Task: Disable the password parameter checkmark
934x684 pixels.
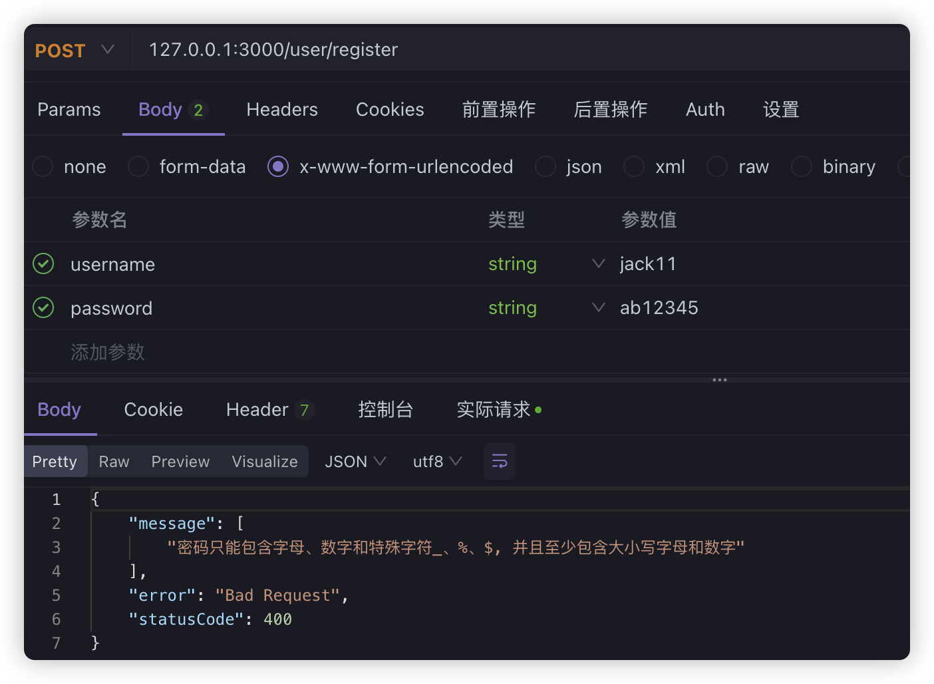Action: coord(43,308)
